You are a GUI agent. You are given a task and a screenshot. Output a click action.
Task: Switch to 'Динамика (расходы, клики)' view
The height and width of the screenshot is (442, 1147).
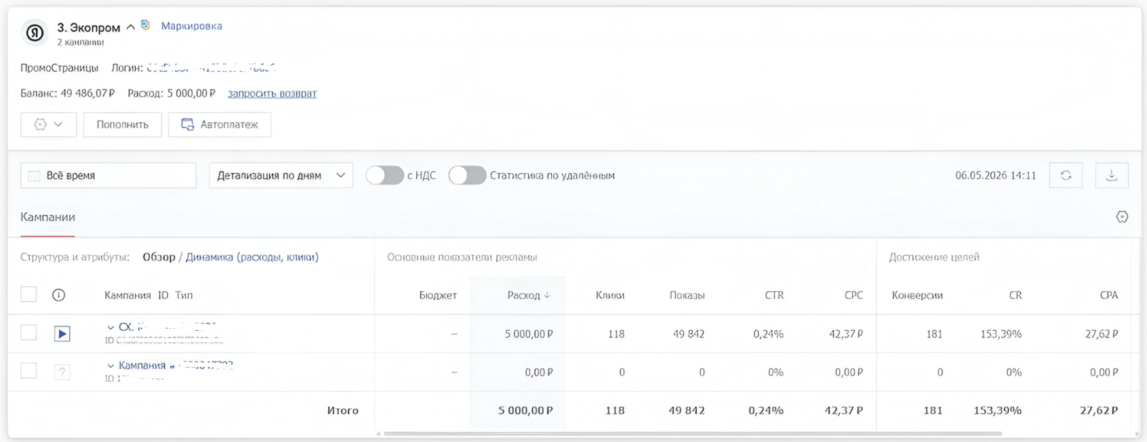[252, 257]
